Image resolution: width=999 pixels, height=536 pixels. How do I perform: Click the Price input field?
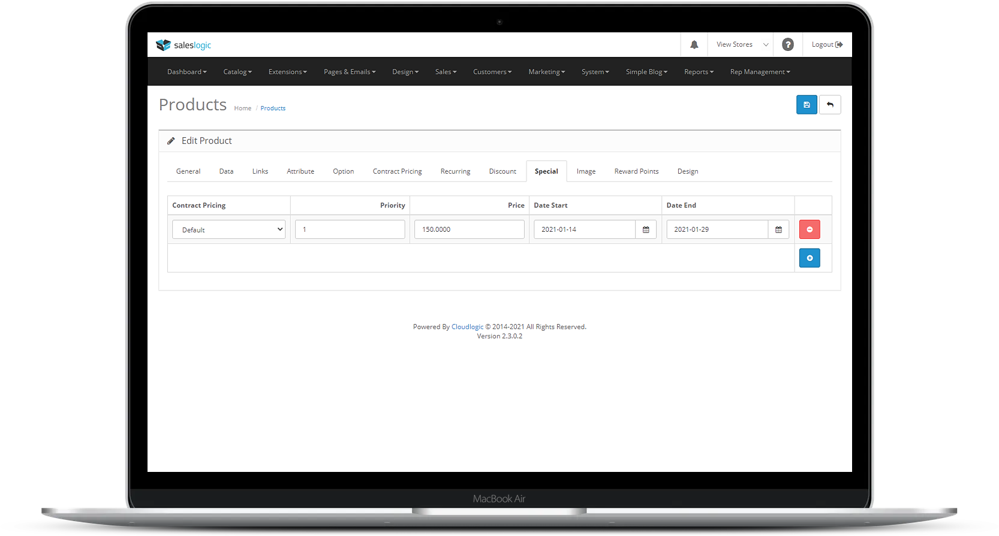coord(470,229)
